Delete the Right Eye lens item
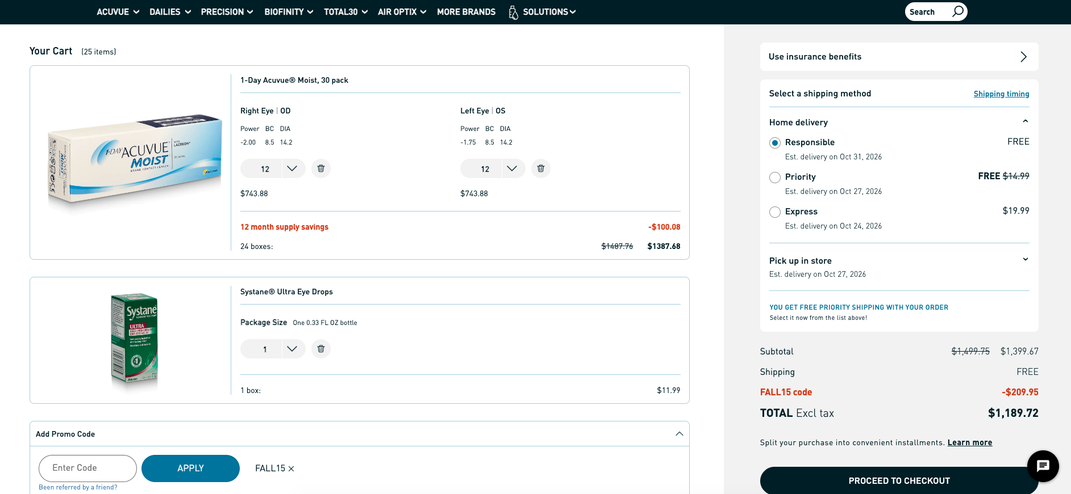 321,168
